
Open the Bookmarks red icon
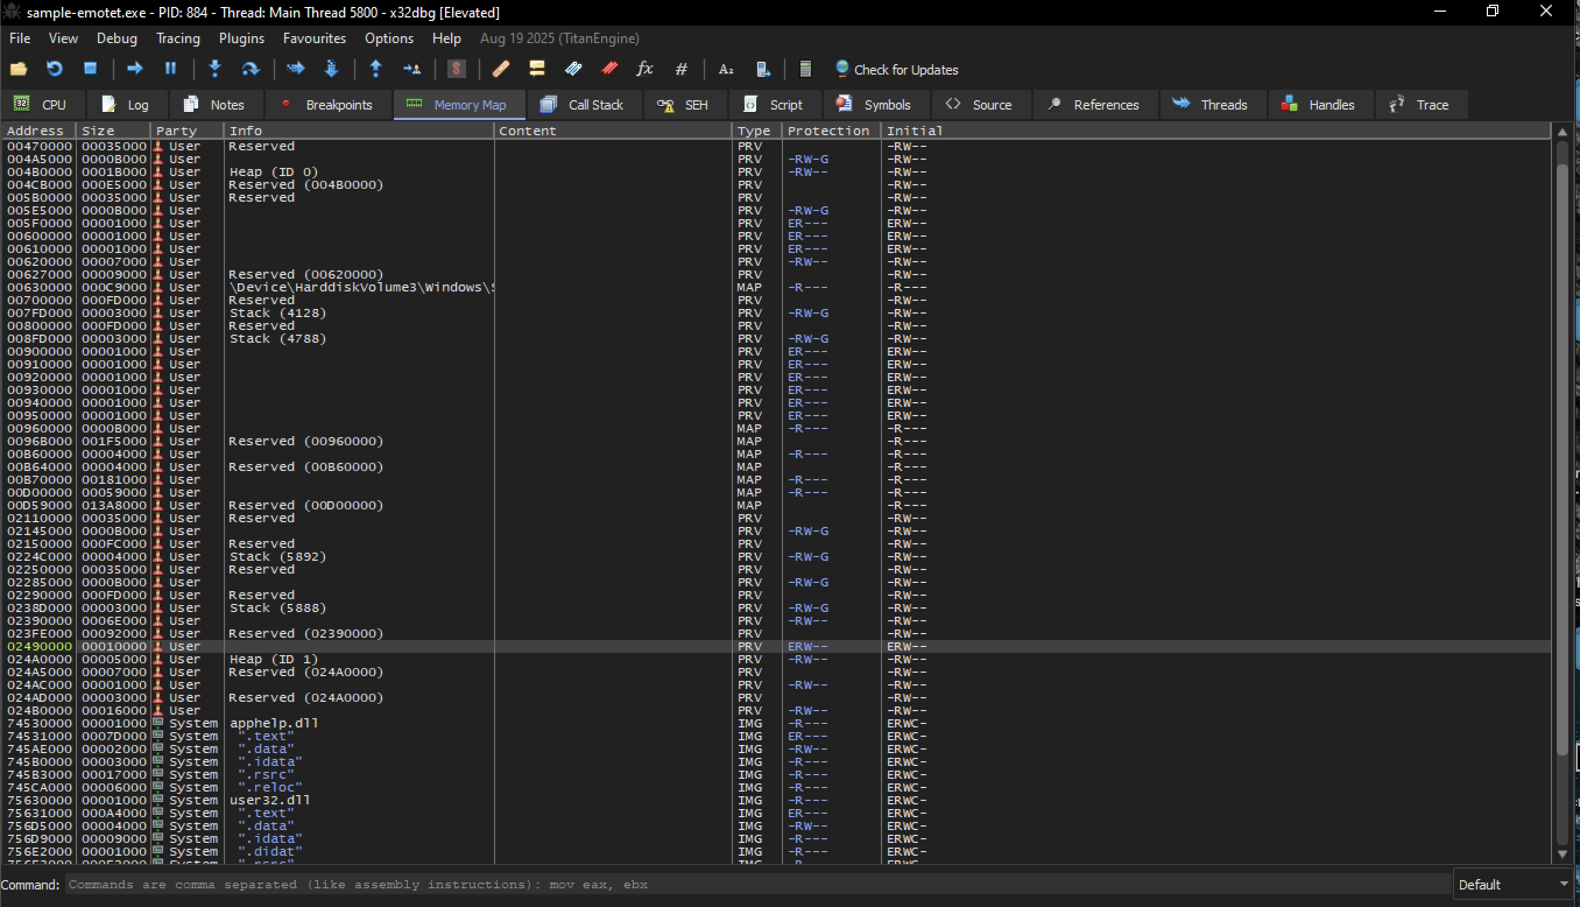(609, 69)
